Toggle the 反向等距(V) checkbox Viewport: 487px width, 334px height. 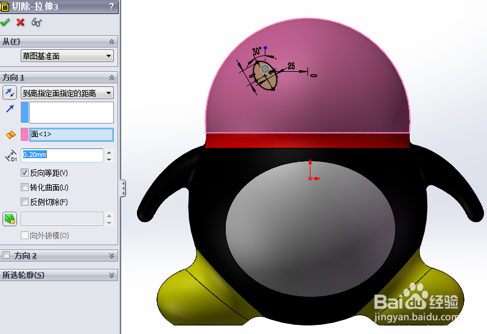click(24, 173)
